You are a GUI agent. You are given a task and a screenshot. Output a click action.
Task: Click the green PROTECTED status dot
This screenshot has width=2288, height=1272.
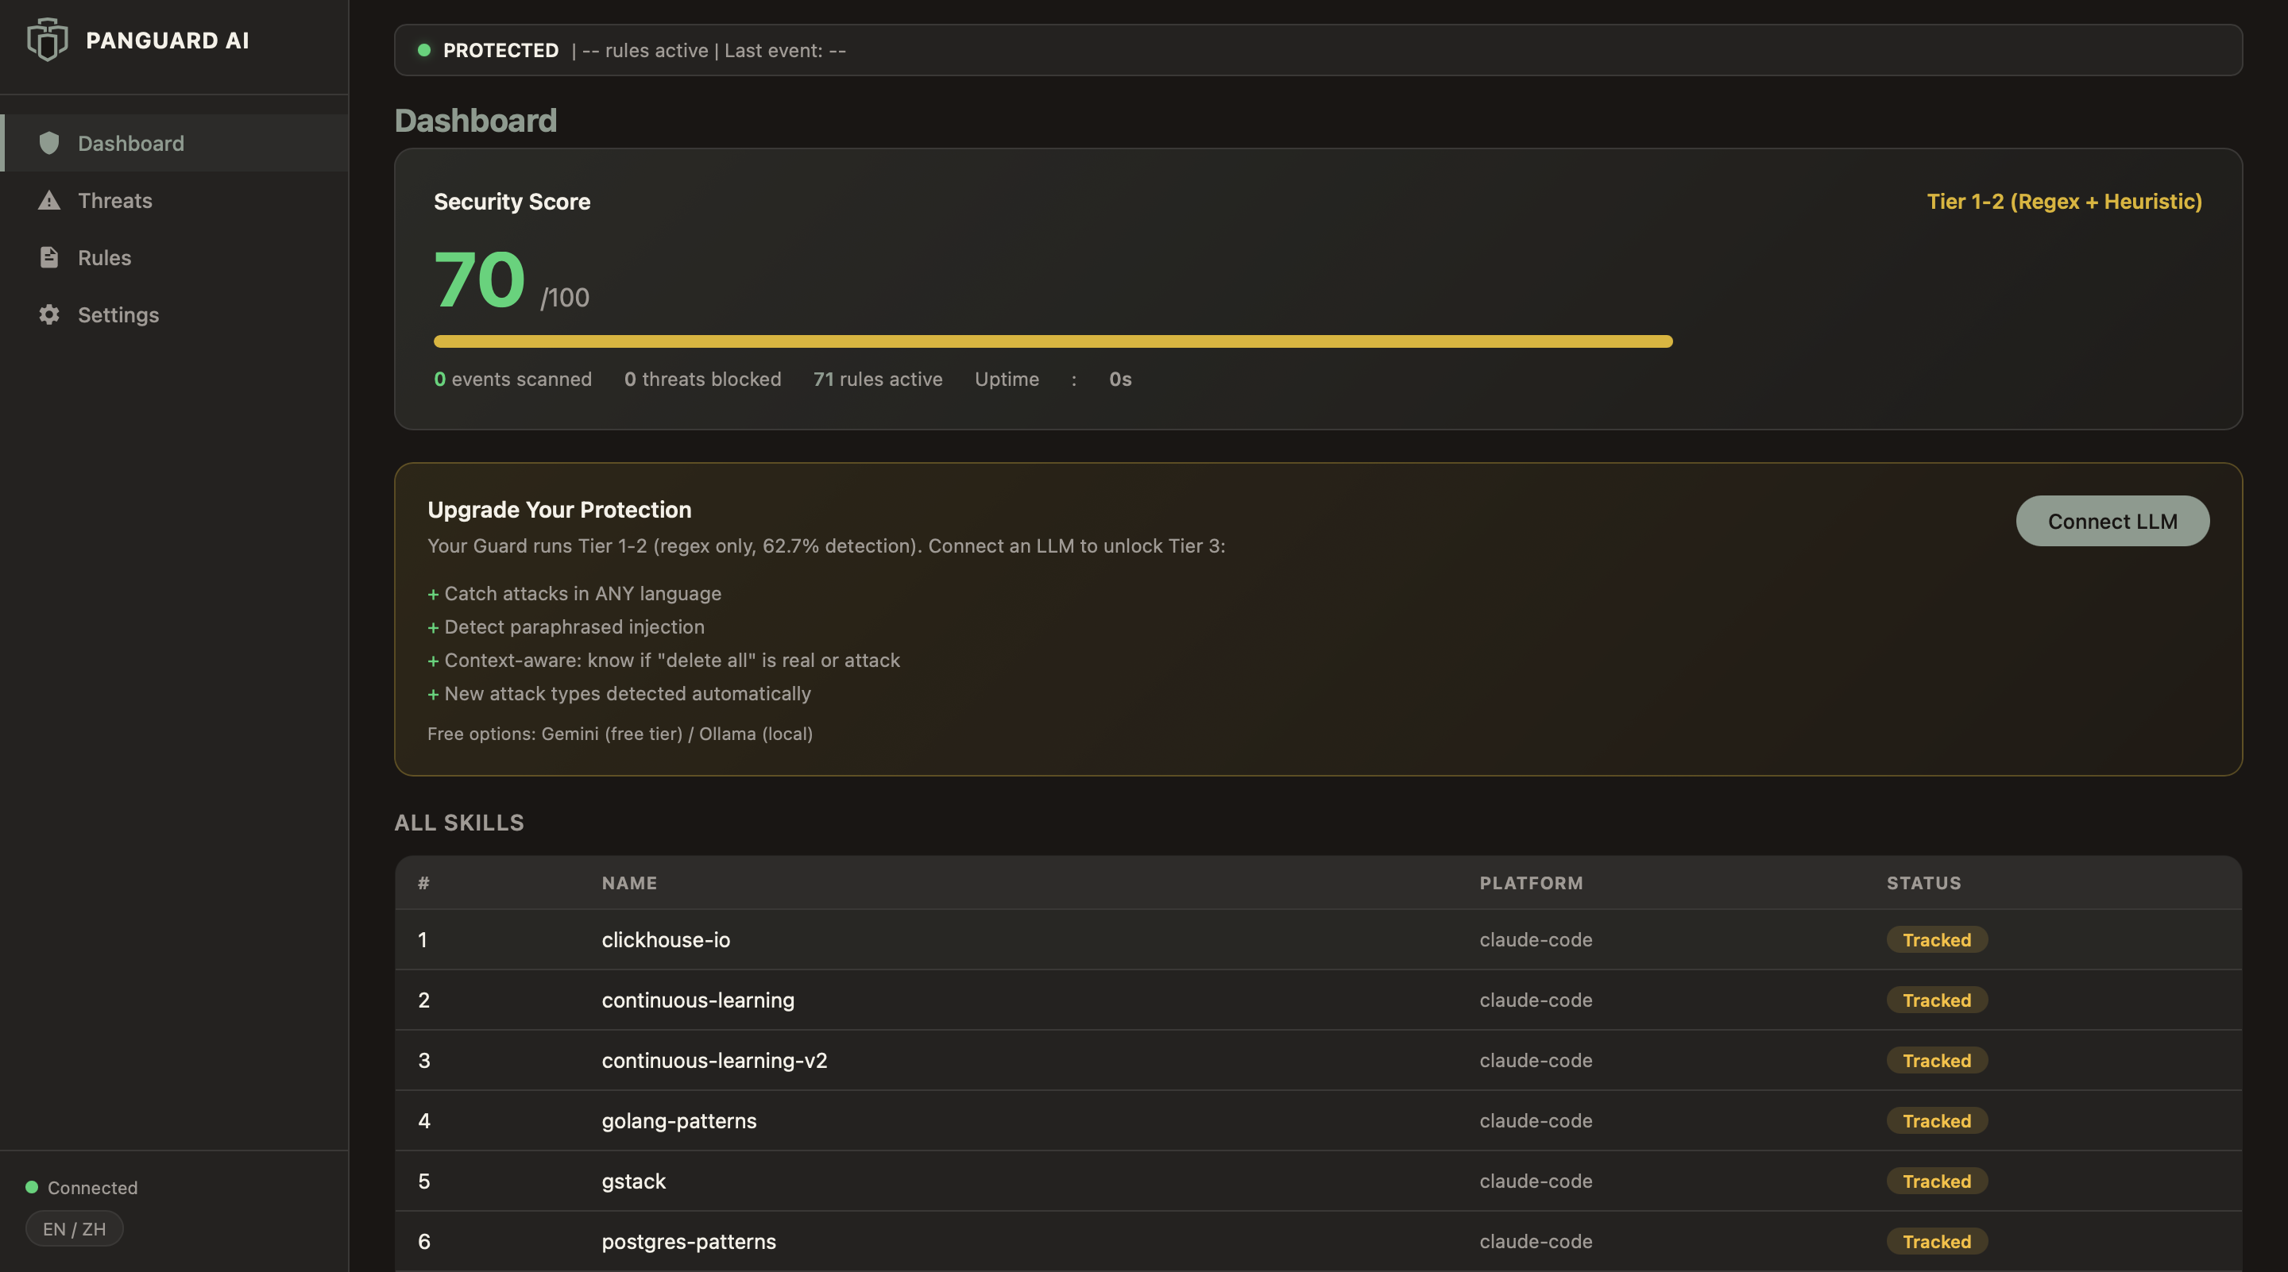coord(424,51)
